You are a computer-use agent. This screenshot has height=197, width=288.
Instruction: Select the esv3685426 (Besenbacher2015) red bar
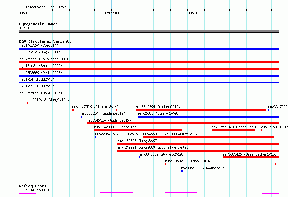[251, 157]
